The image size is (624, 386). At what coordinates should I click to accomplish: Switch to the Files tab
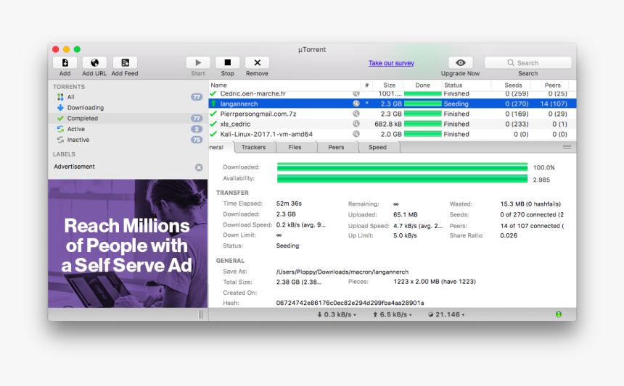(x=295, y=147)
